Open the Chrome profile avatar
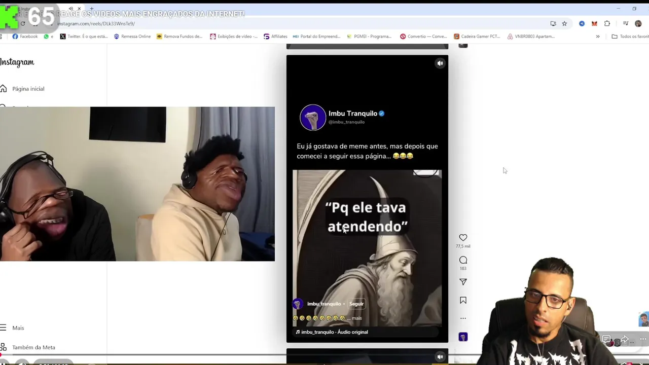The image size is (649, 365). pos(638,23)
